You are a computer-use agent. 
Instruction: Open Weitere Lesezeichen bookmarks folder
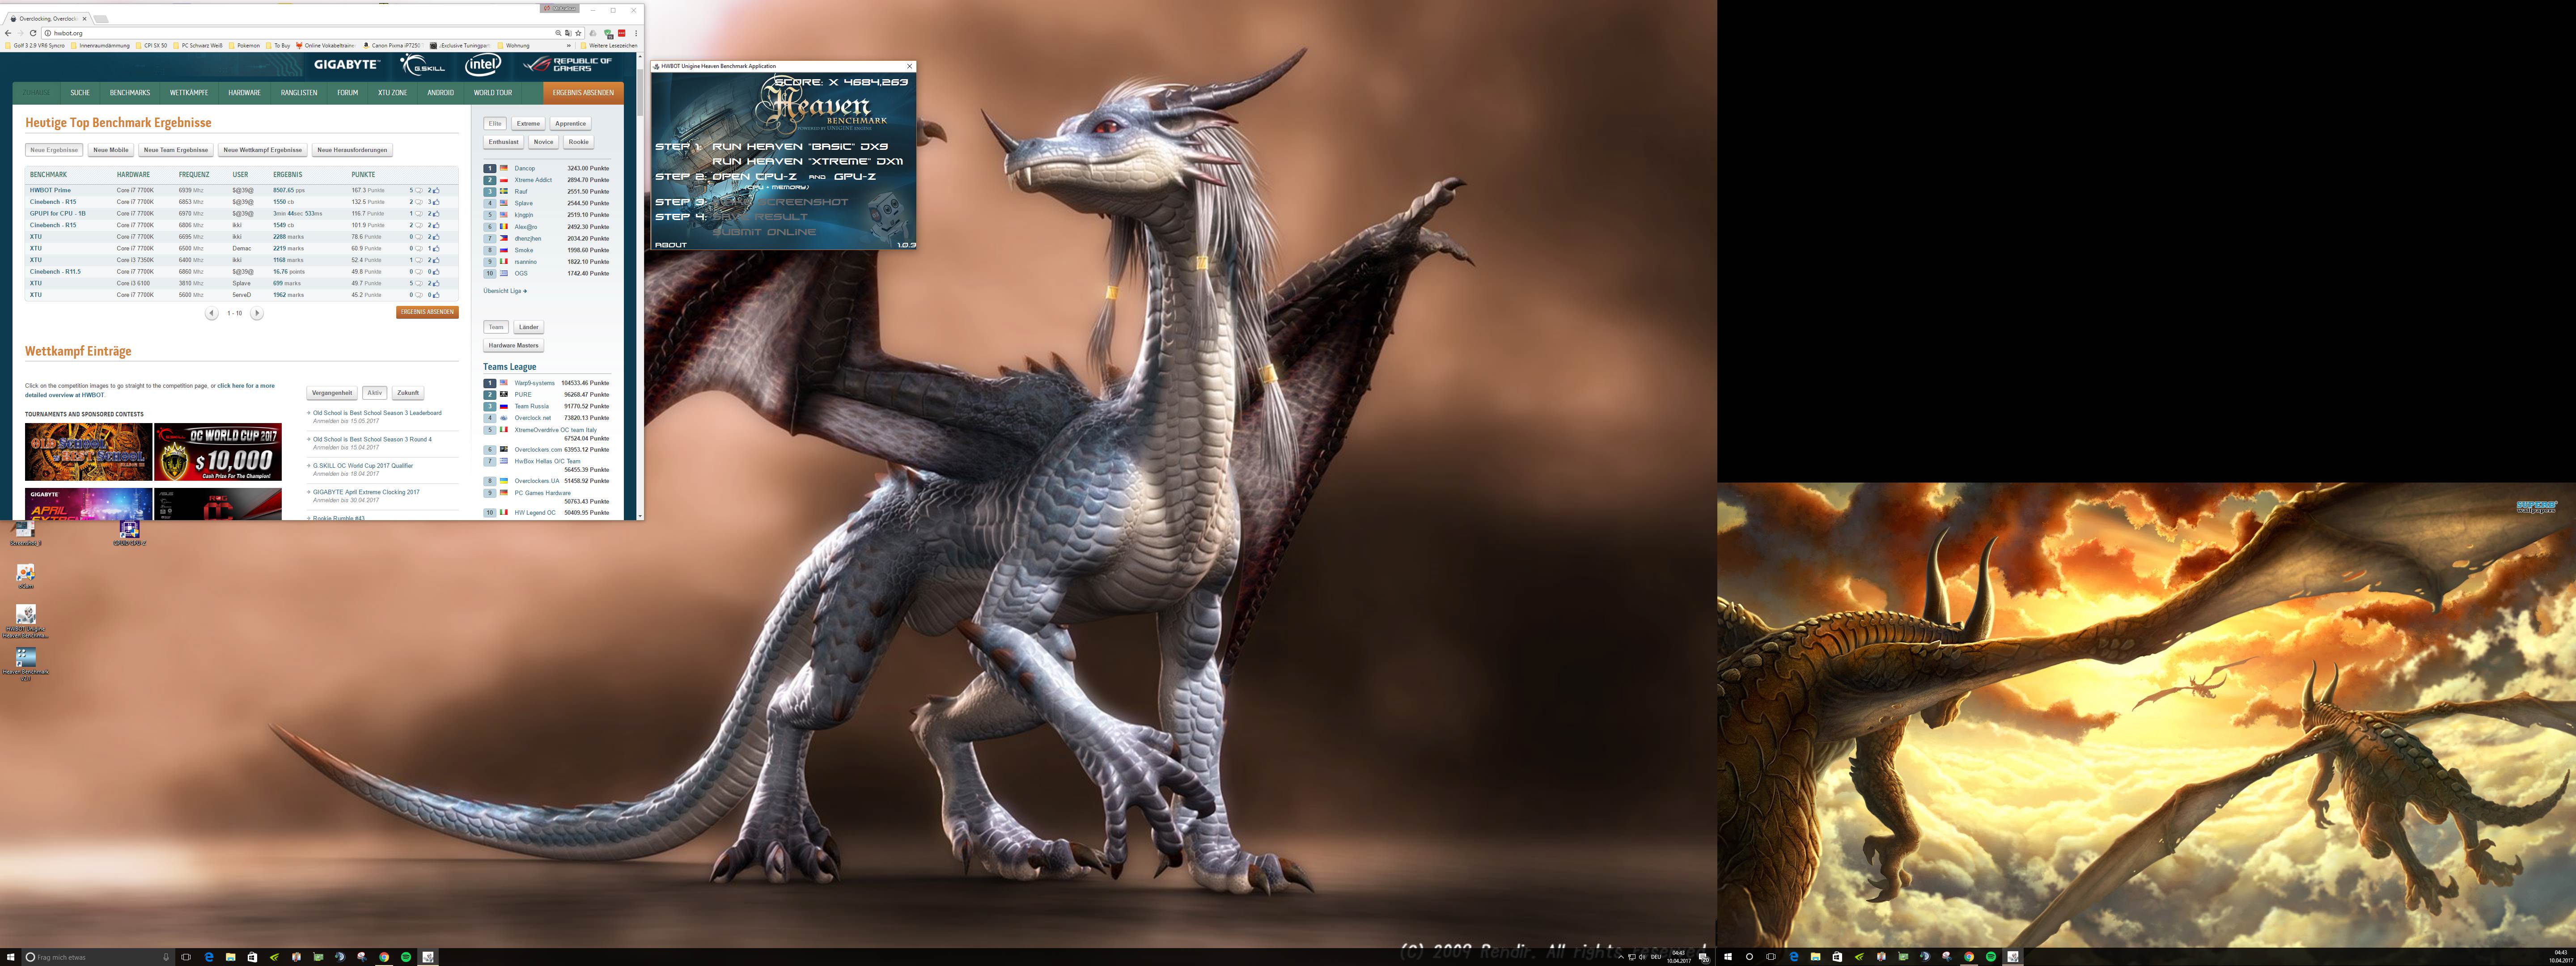609,46
